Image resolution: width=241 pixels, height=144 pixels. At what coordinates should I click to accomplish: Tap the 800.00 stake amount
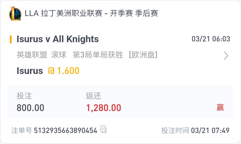[x=31, y=108]
